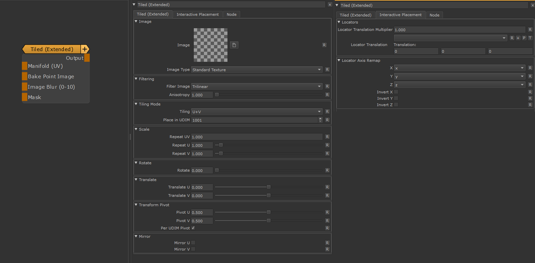Reset Locator Translation Multiplier with R
This screenshot has height=263, width=535.
[x=530, y=30]
